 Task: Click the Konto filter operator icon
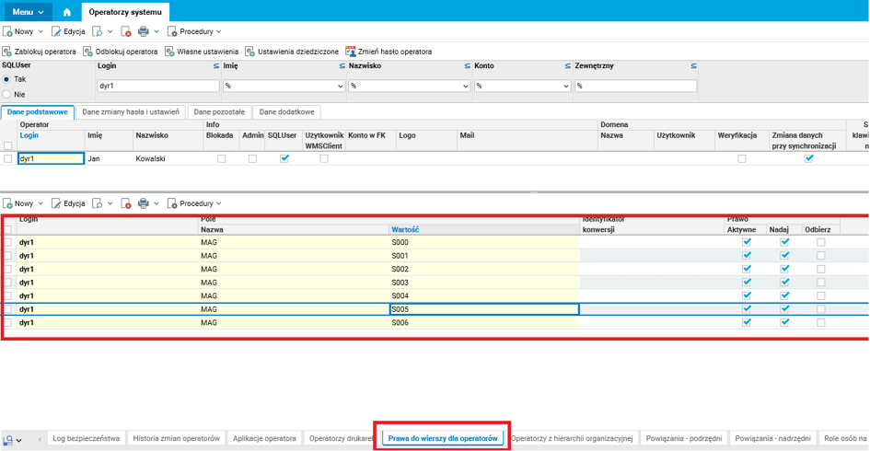pos(568,66)
